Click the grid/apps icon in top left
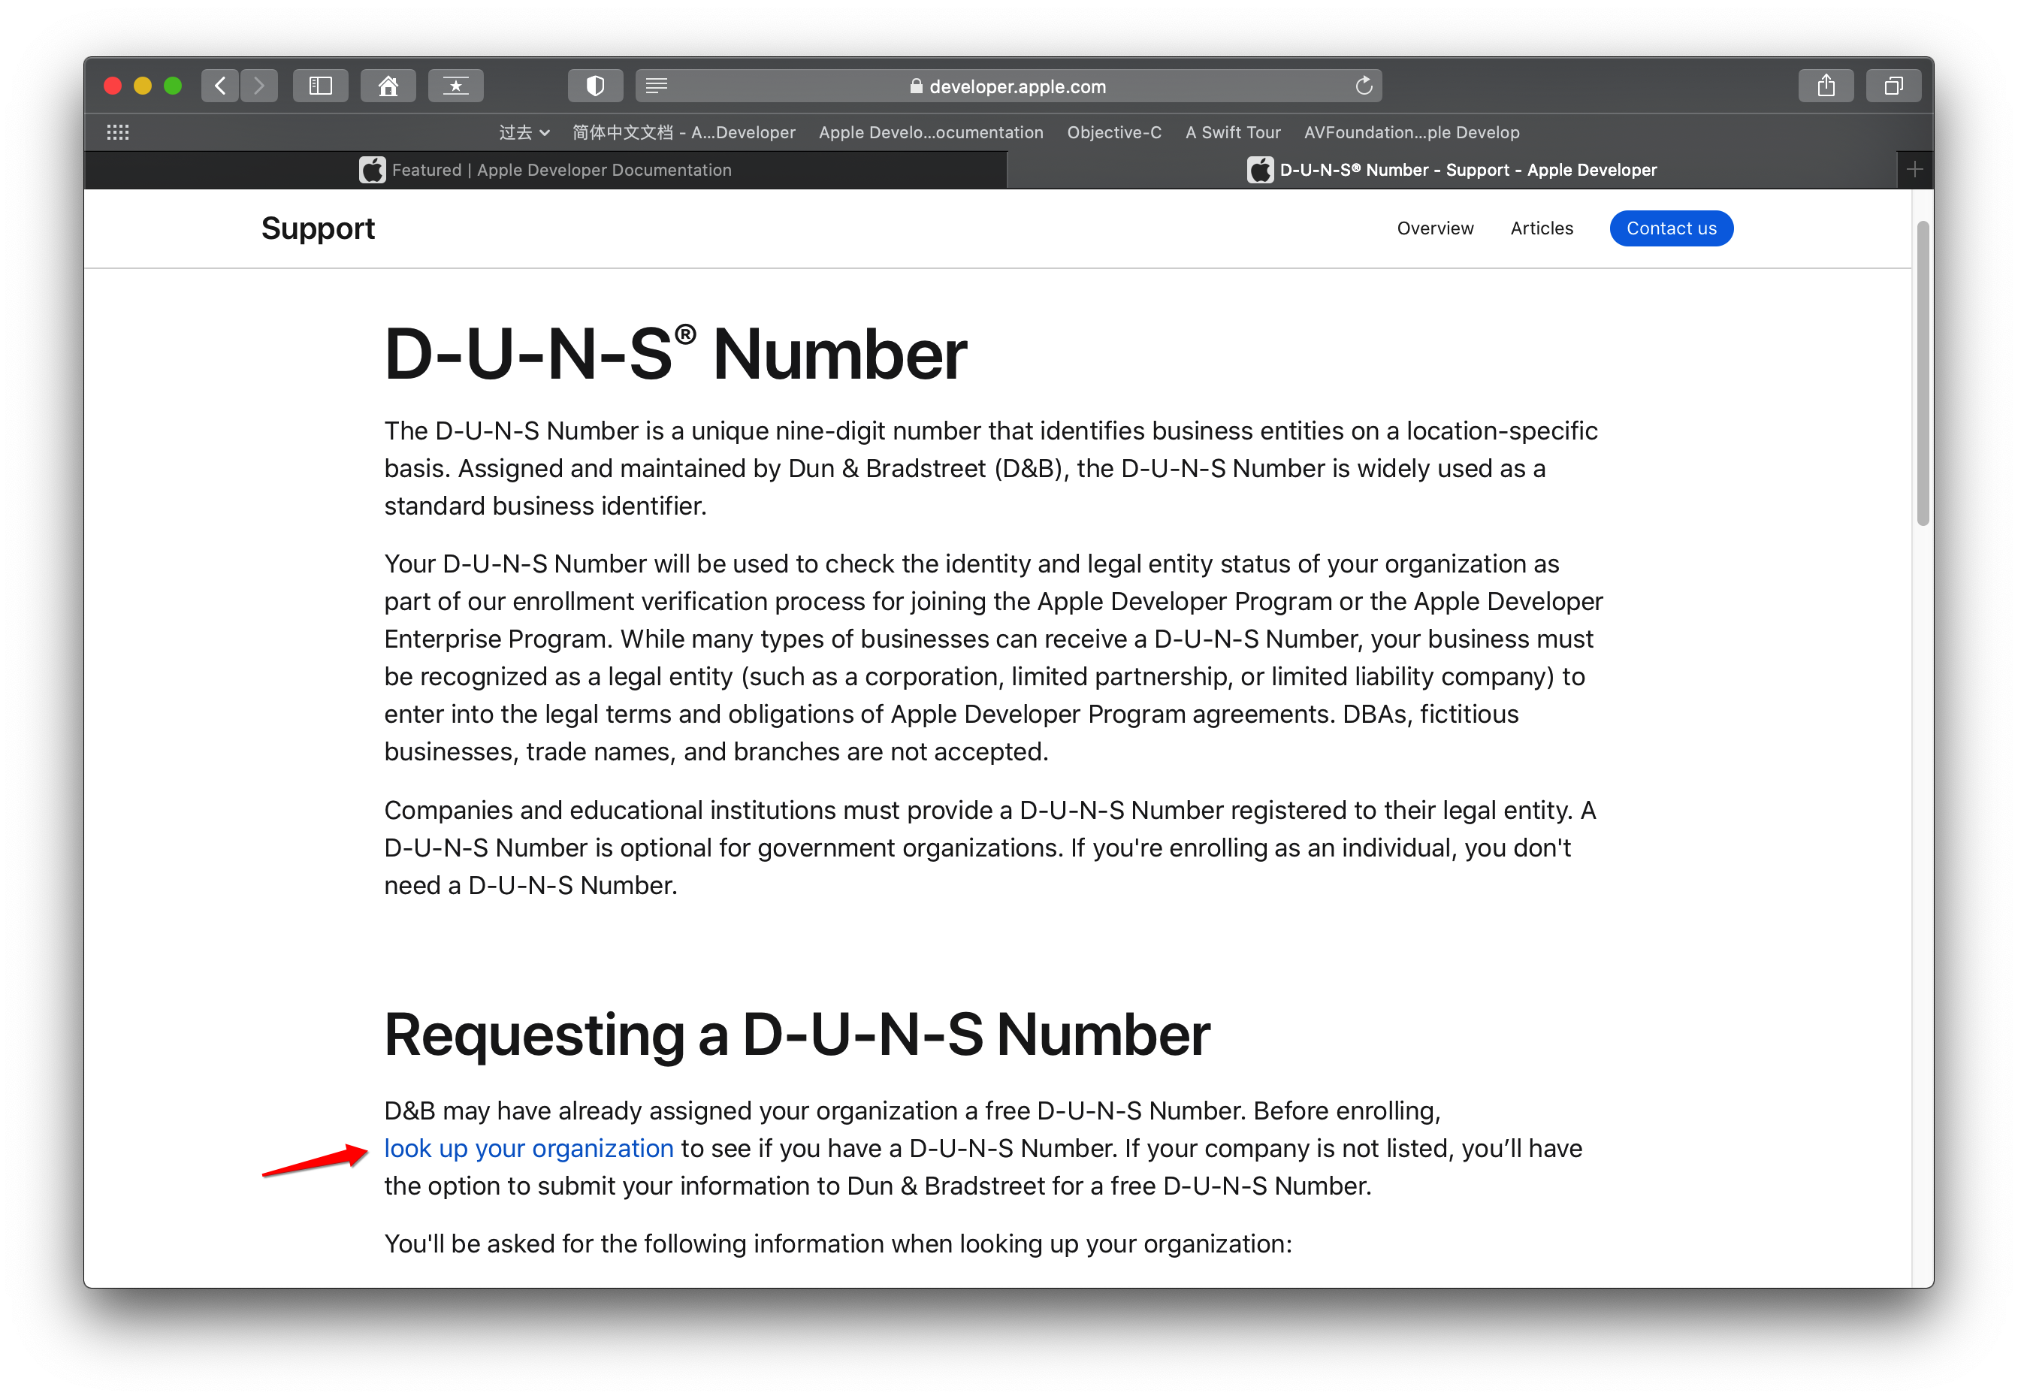Viewport: 2018px width, 1399px height. pos(118,132)
